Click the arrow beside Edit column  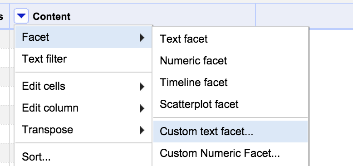pyautogui.click(x=142, y=108)
